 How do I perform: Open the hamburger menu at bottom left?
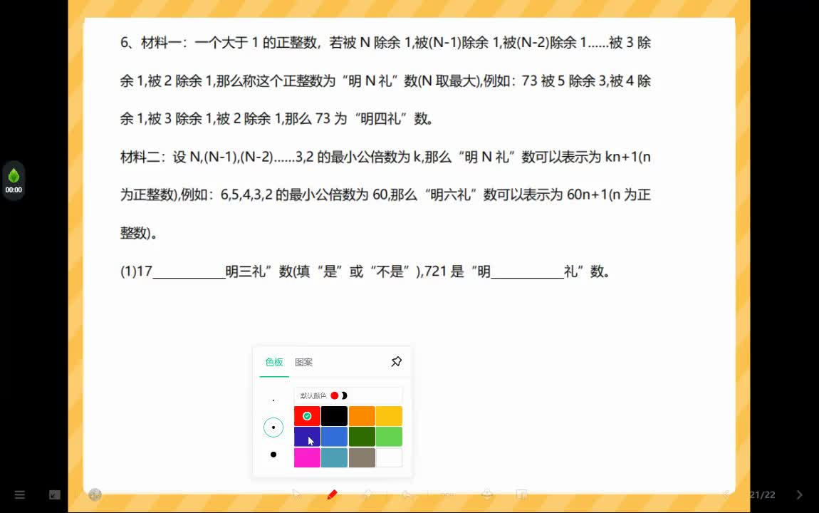(20, 494)
